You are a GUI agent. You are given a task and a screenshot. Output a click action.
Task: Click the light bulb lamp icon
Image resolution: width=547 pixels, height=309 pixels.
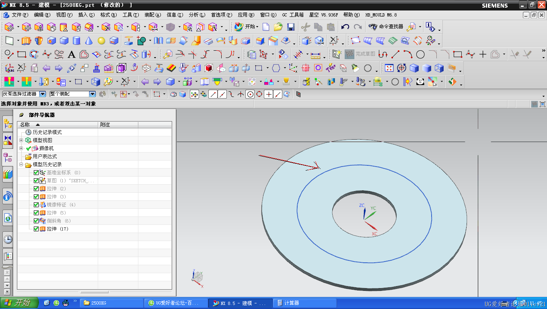pos(356,68)
